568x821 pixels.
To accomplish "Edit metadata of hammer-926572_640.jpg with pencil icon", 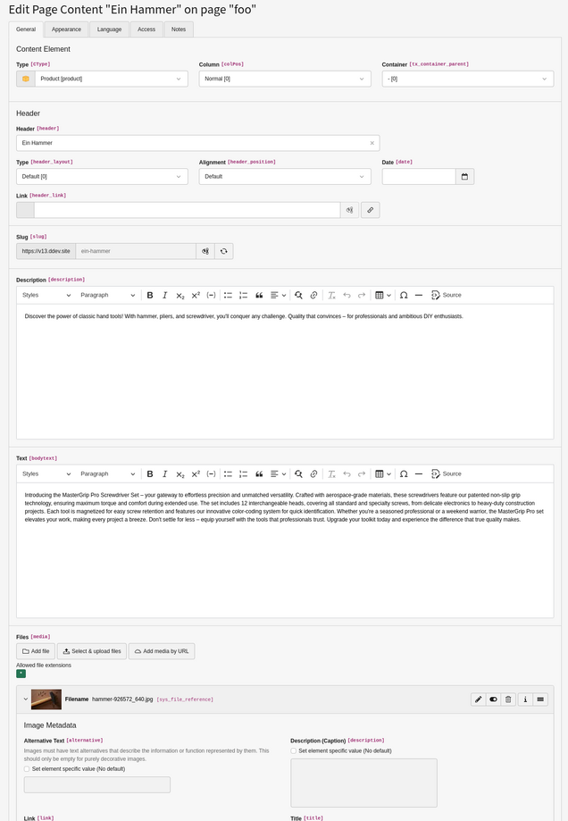I will point(478,700).
